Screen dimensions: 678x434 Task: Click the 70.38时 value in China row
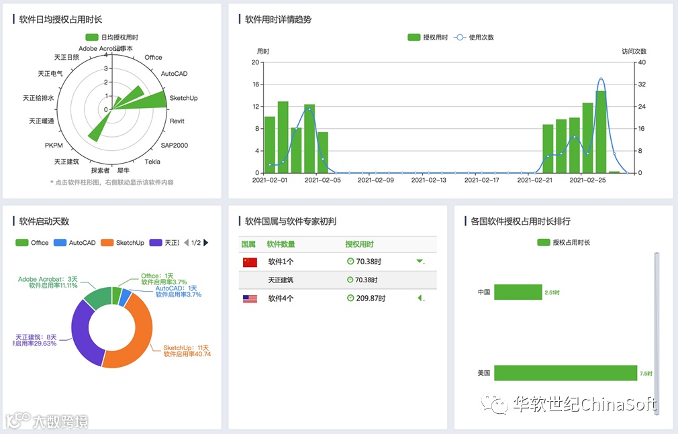point(369,262)
